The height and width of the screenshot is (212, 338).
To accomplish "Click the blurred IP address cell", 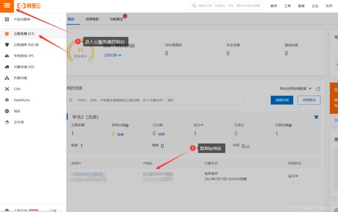I will [x=158, y=177].
